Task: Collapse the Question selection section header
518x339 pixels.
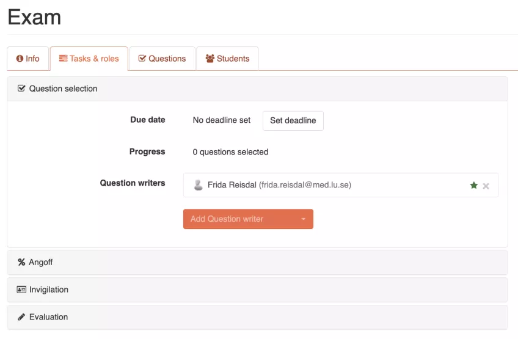Action: 257,89
